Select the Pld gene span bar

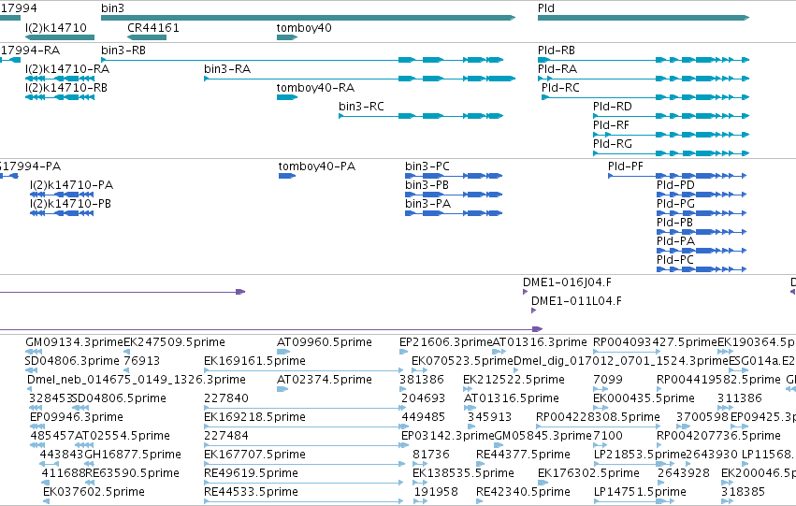644,18
